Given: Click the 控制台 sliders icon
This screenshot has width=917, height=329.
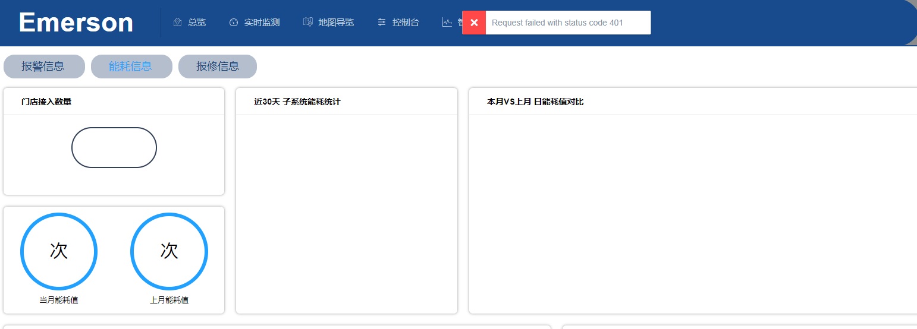Looking at the screenshot, I should (382, 23).
